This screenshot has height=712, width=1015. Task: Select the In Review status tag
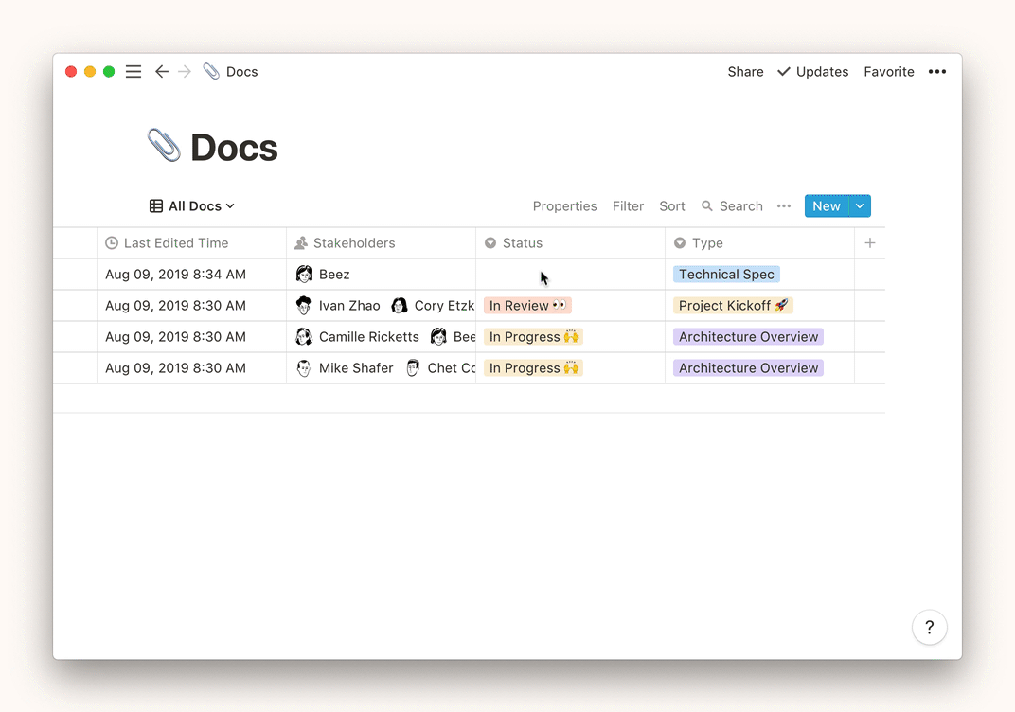[x=527, y=306]
